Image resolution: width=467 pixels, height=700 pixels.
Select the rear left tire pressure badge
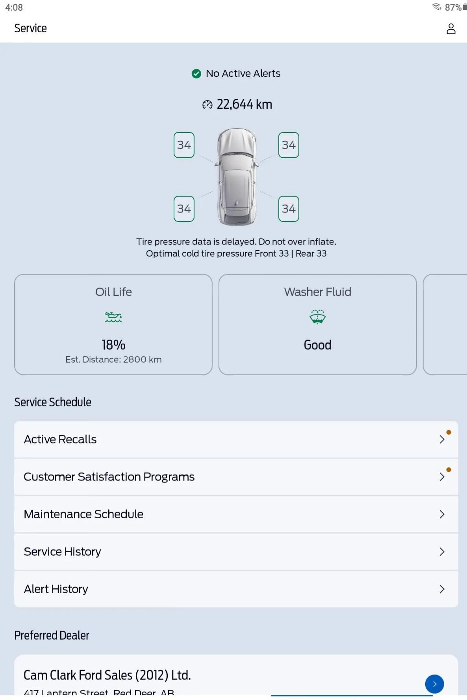point(184,209)
